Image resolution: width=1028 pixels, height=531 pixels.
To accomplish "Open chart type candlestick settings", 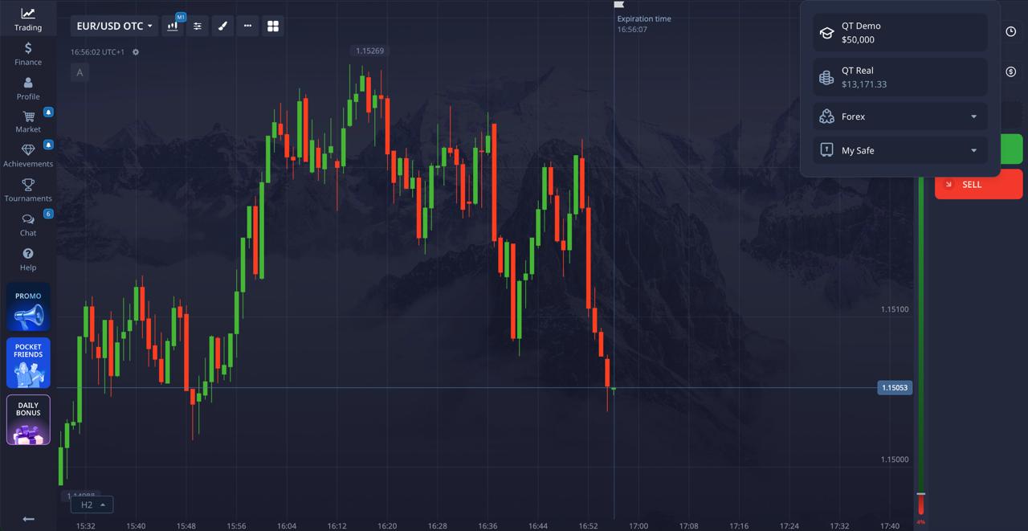I will click(173, 26).
